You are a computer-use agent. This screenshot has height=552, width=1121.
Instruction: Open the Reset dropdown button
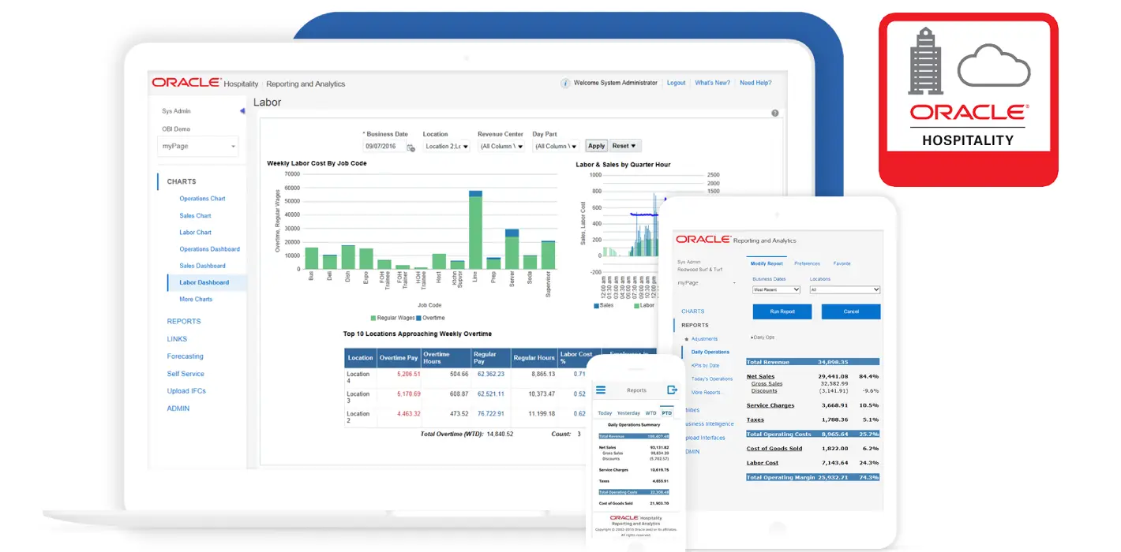tap(624, 146)
